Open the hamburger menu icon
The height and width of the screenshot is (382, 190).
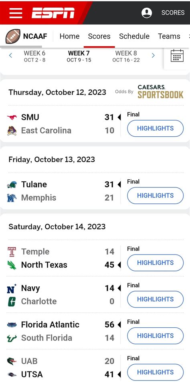point(16,13)
